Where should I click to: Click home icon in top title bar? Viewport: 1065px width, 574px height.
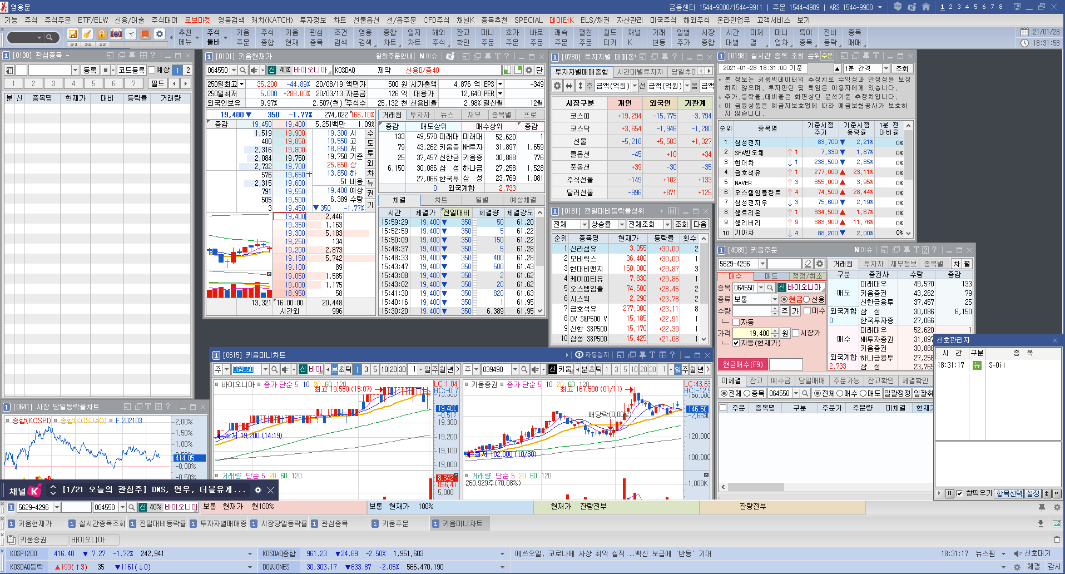coord(925,7)
